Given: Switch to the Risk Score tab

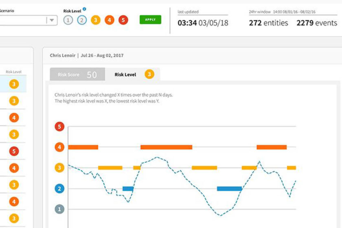Looking at the screenshot, I should click(x=77, y=75).
